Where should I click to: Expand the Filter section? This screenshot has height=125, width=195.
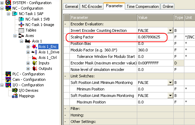pos(65,109)
